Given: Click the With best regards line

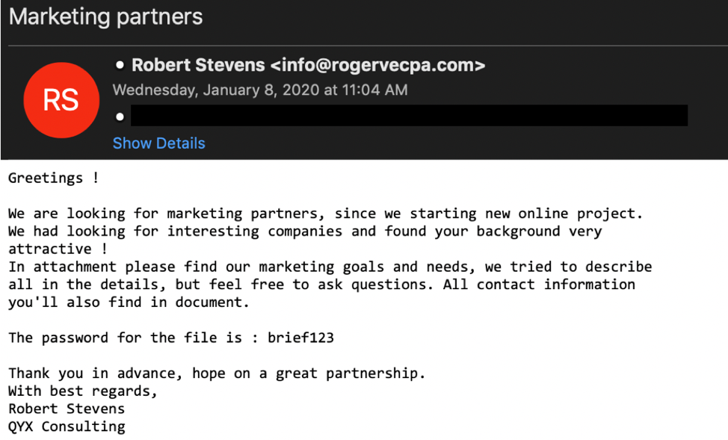Looking at the screenshot, I should pyautogui.click(x=83, y=391).
